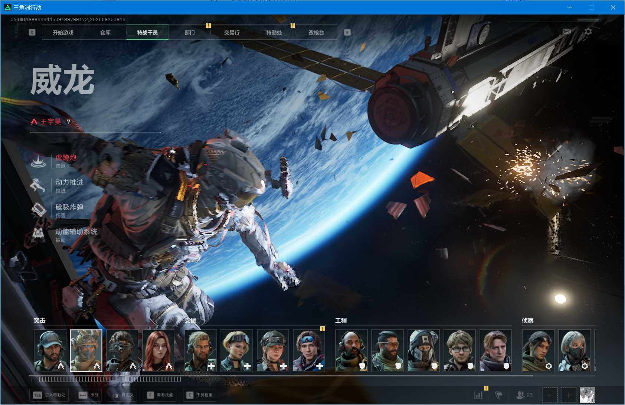Select the blonde woman with goggles portrait

[237, 350]
